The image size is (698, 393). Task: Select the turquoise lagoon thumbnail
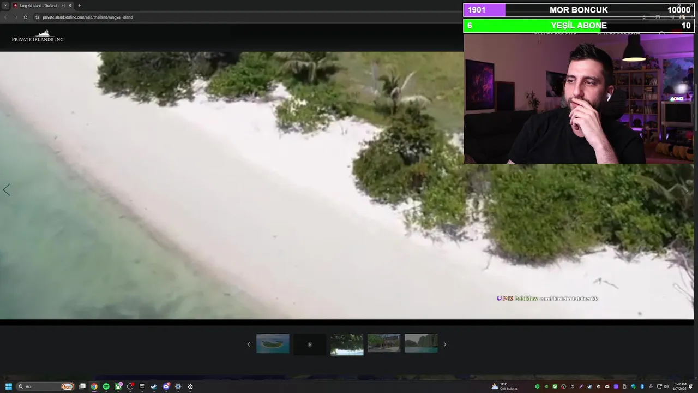pos(421,344)
